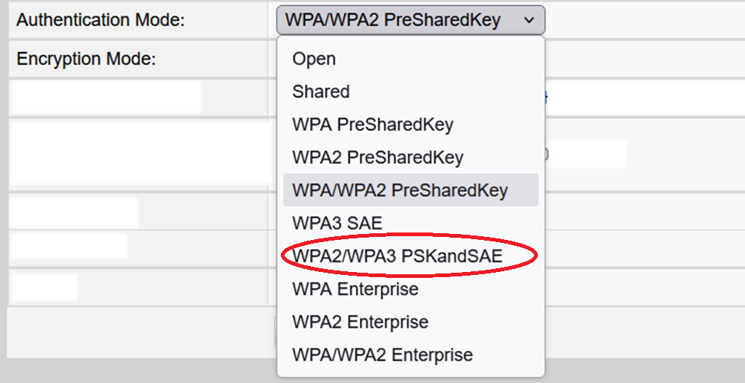Click the chevron arrow of Authentication Mode
745x383 pixels.
pyautogui.click(x=529, y=20)
